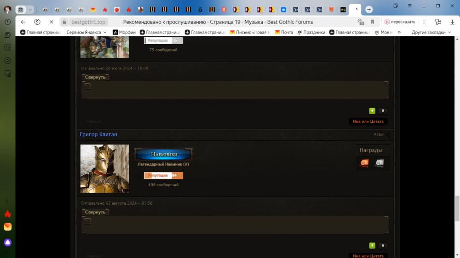Click the silver award badge under Награды
The image size is (460, 258).
379,163
